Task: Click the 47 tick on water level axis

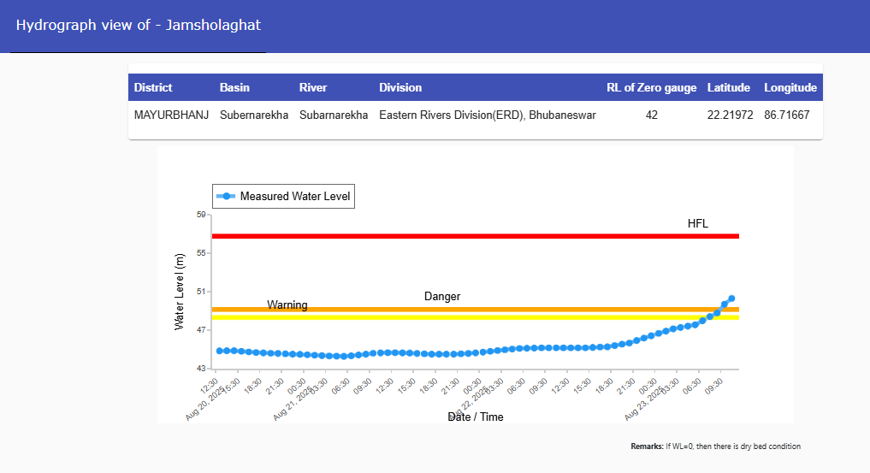Action: [201, 330]
